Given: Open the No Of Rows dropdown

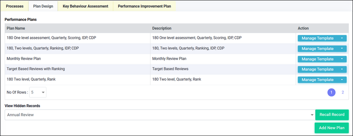Looking at the screenshot, I should coord(38,92).
